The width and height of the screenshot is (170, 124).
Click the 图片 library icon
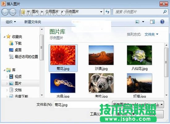click(11, 83)
